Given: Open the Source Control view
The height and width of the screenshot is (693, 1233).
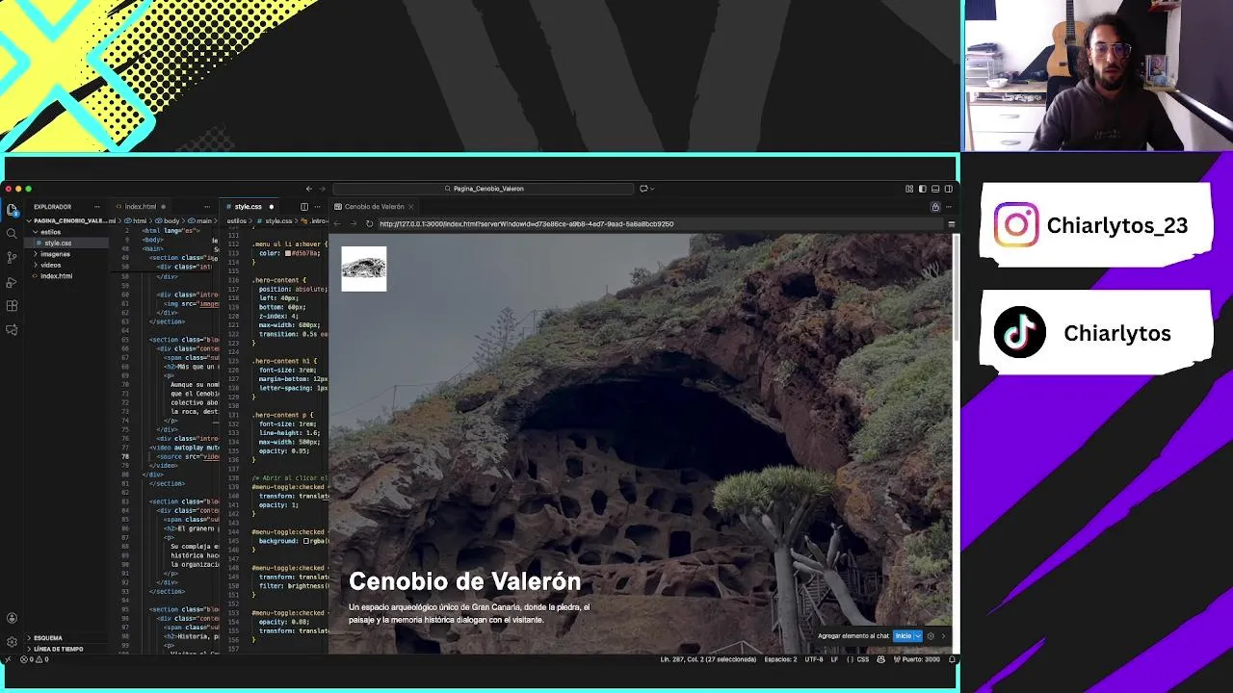Looking at the screenshot, I should (x=12, y=258).
